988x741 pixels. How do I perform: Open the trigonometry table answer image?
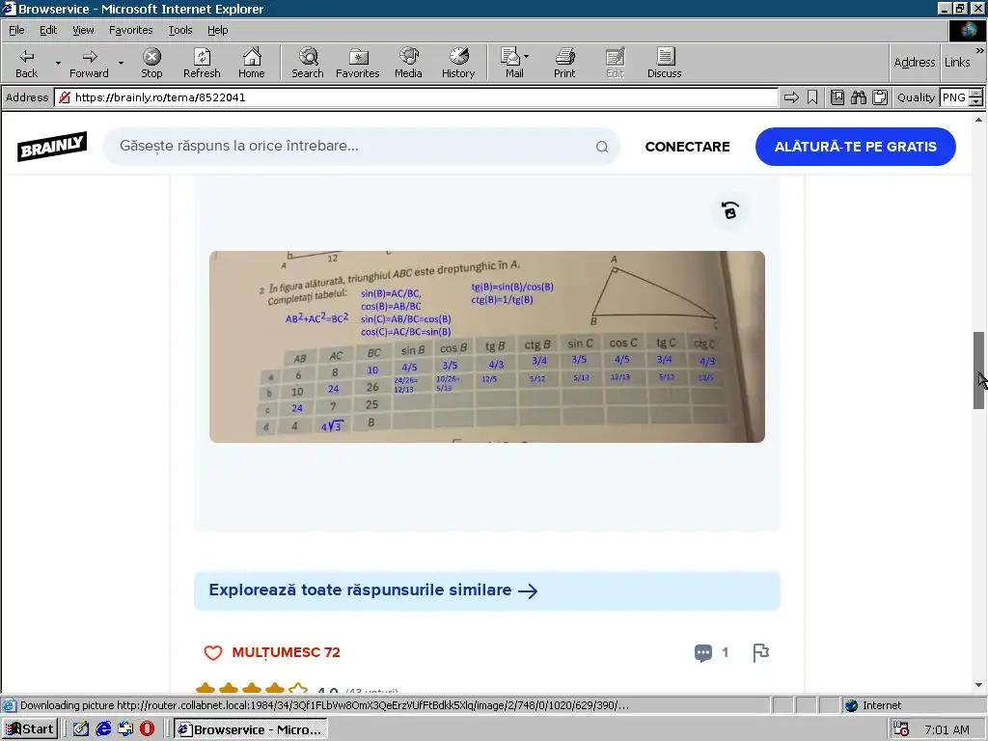487,346
